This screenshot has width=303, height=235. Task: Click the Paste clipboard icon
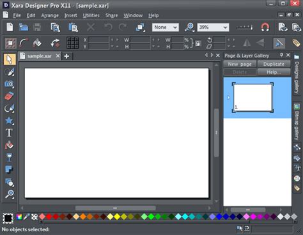pyautogui.click(x=74, y=27)
